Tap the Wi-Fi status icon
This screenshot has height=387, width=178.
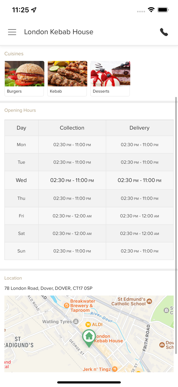tap(151, 10)
